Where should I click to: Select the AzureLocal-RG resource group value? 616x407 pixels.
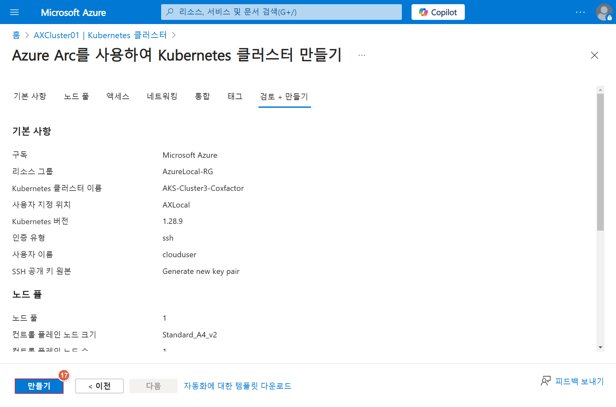[188, 172]
